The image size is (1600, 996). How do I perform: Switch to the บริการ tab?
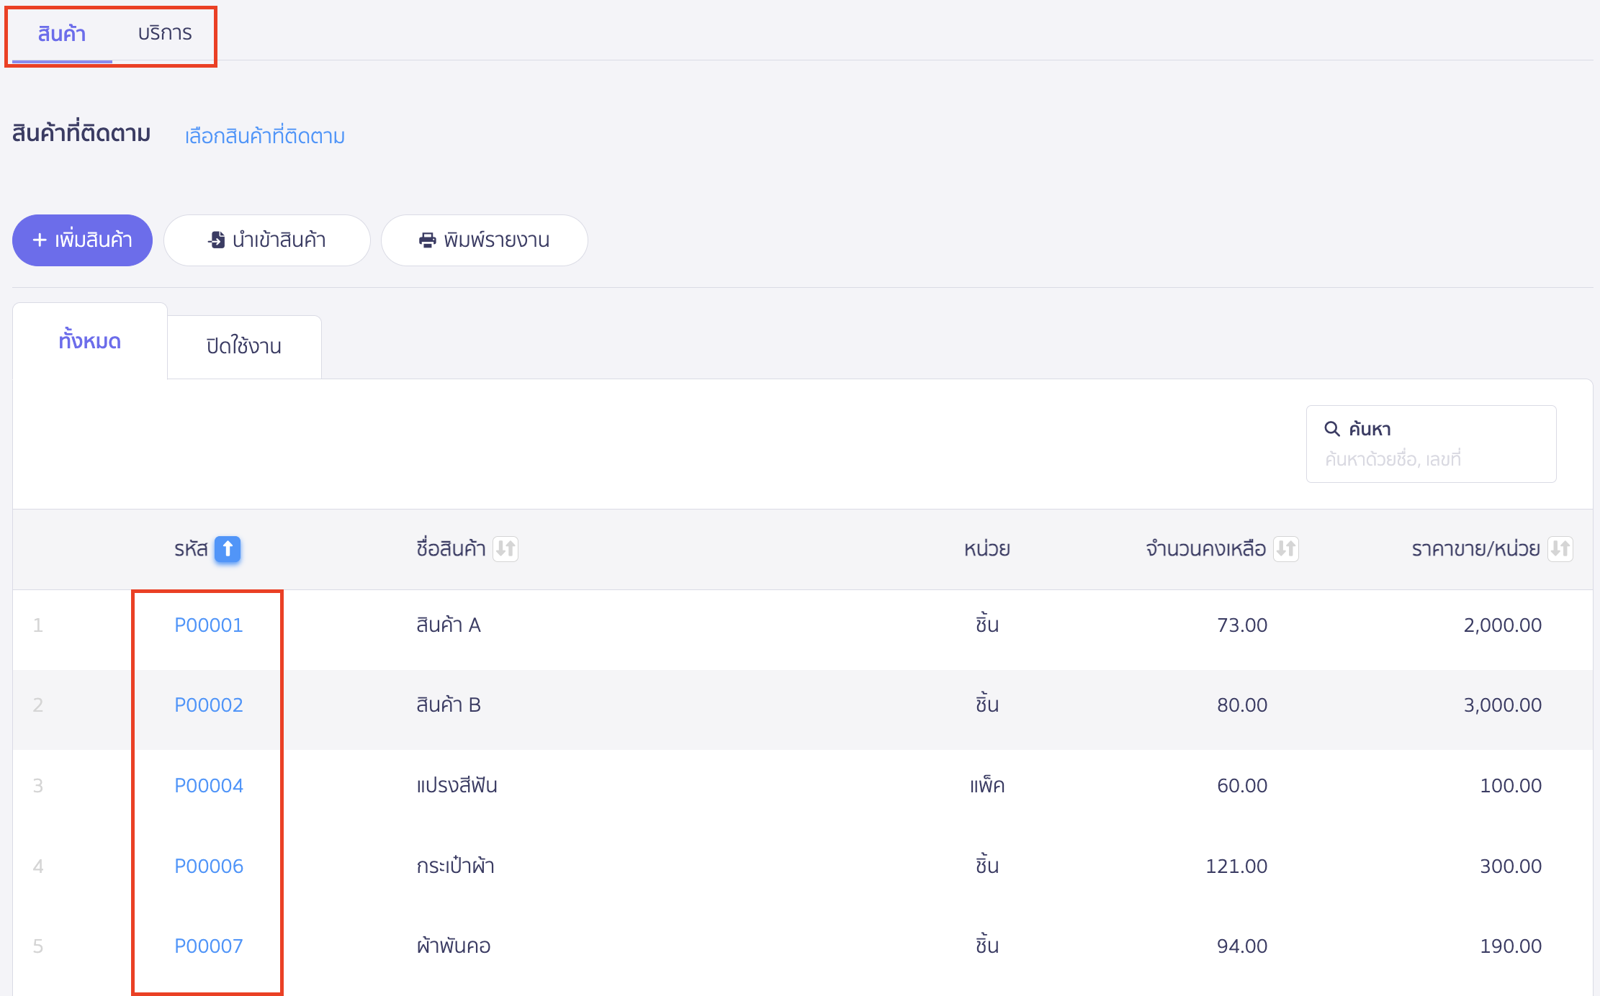point(165,34)
